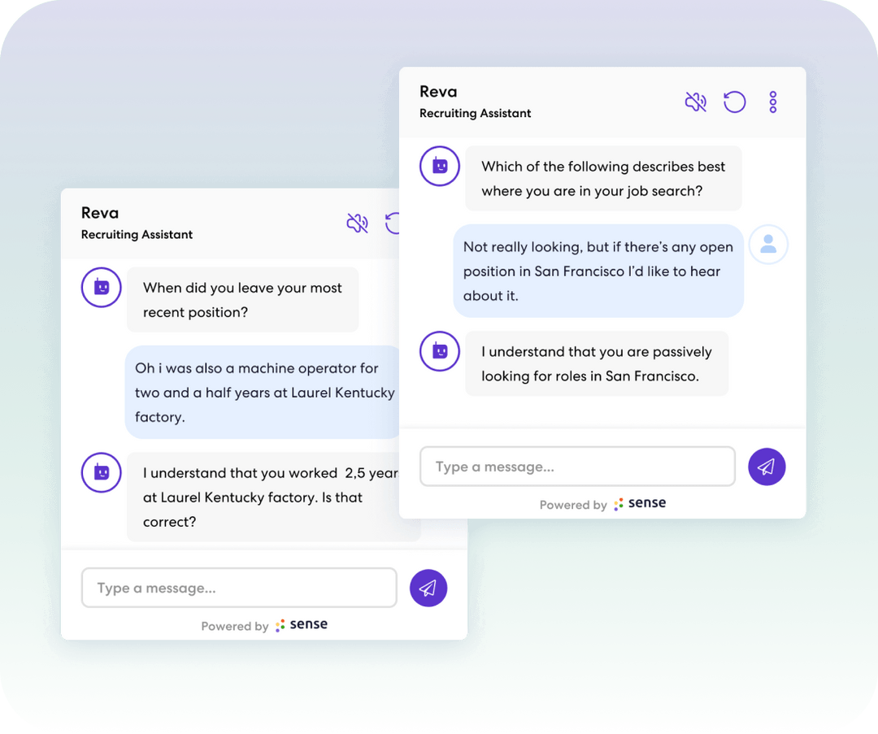The height and width of the screenshot is (734, 878).
Task: Click the bot avatar next to 'When did you leave' message
Action: pos(101,287)
